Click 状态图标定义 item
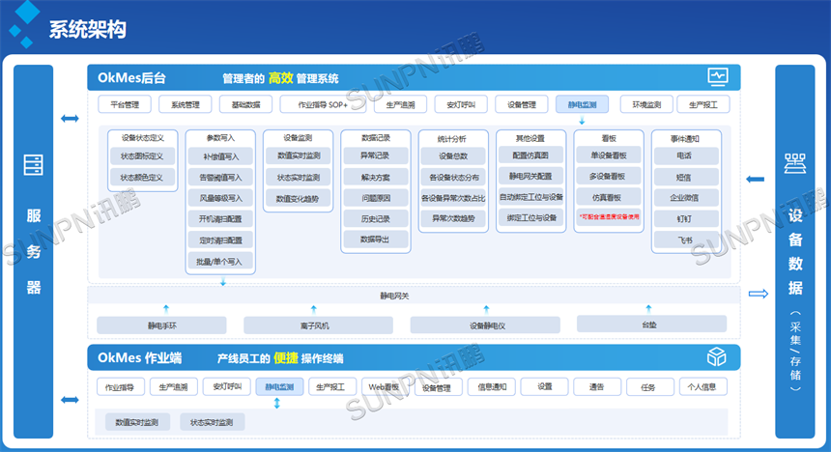 (143, 156)
